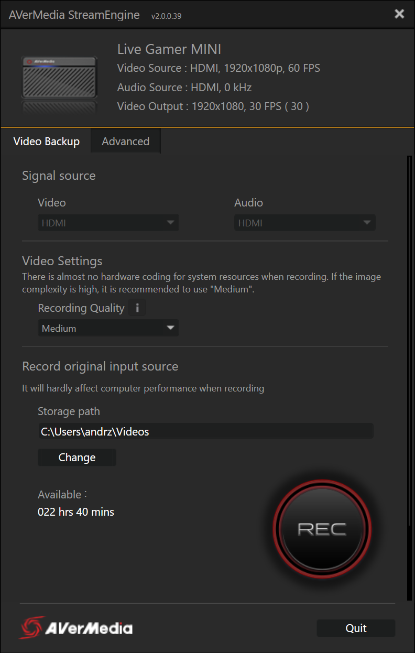Click the Change storage path button
This screenshot has height=653, width=415.
pyautogui.click(x=77, y=458)
